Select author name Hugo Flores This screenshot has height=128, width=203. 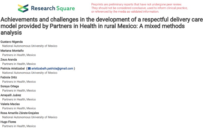point(8,122)
